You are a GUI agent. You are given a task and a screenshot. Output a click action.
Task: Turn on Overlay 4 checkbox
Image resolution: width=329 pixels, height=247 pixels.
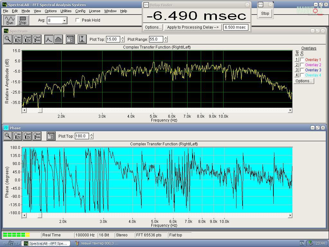302,75
